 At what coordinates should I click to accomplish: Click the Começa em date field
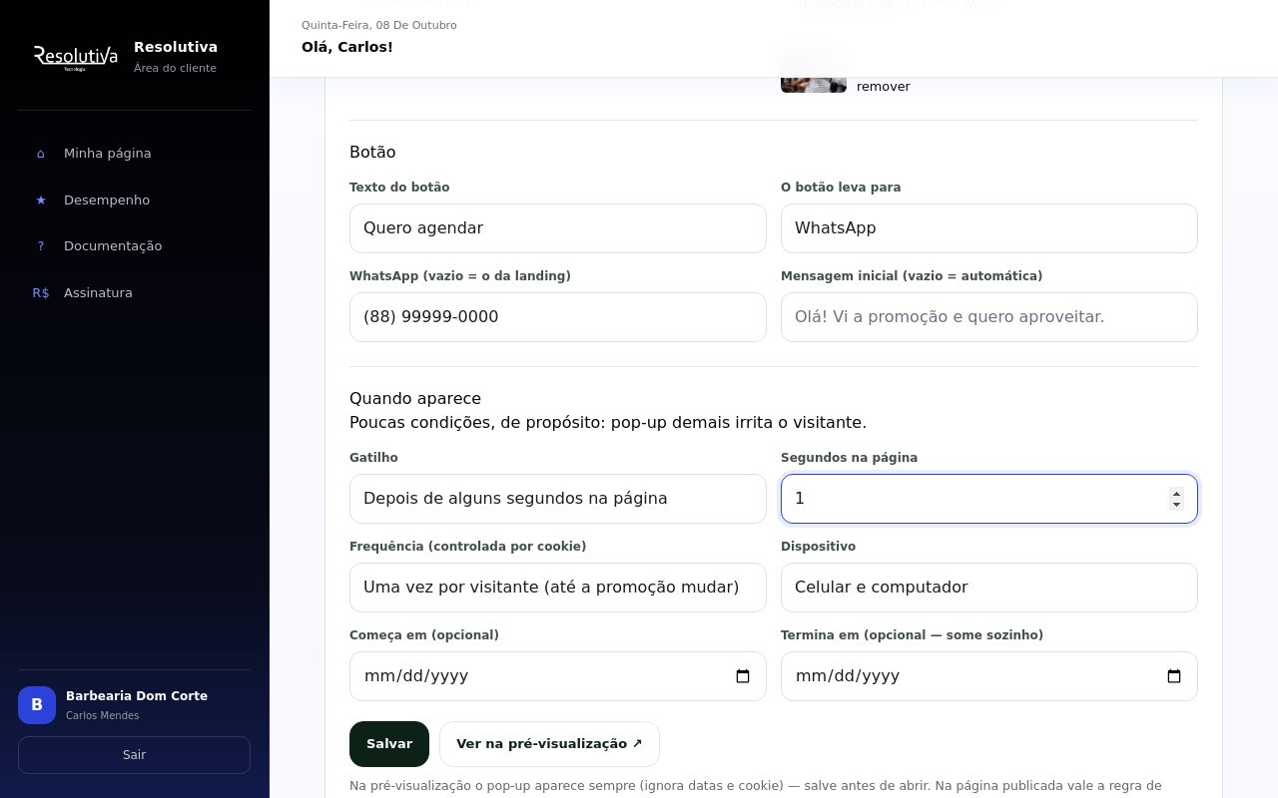(x=558, y=676)
